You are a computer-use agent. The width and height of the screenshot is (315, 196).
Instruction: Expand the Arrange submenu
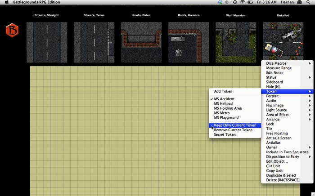point(287,120)
